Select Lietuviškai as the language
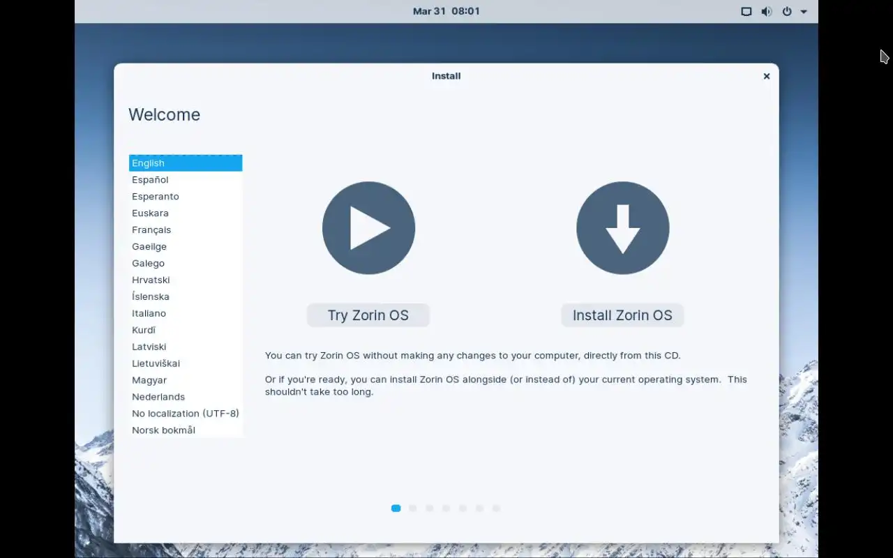The image size is (893, 558). pyautogui.click(x=186, y=364)
